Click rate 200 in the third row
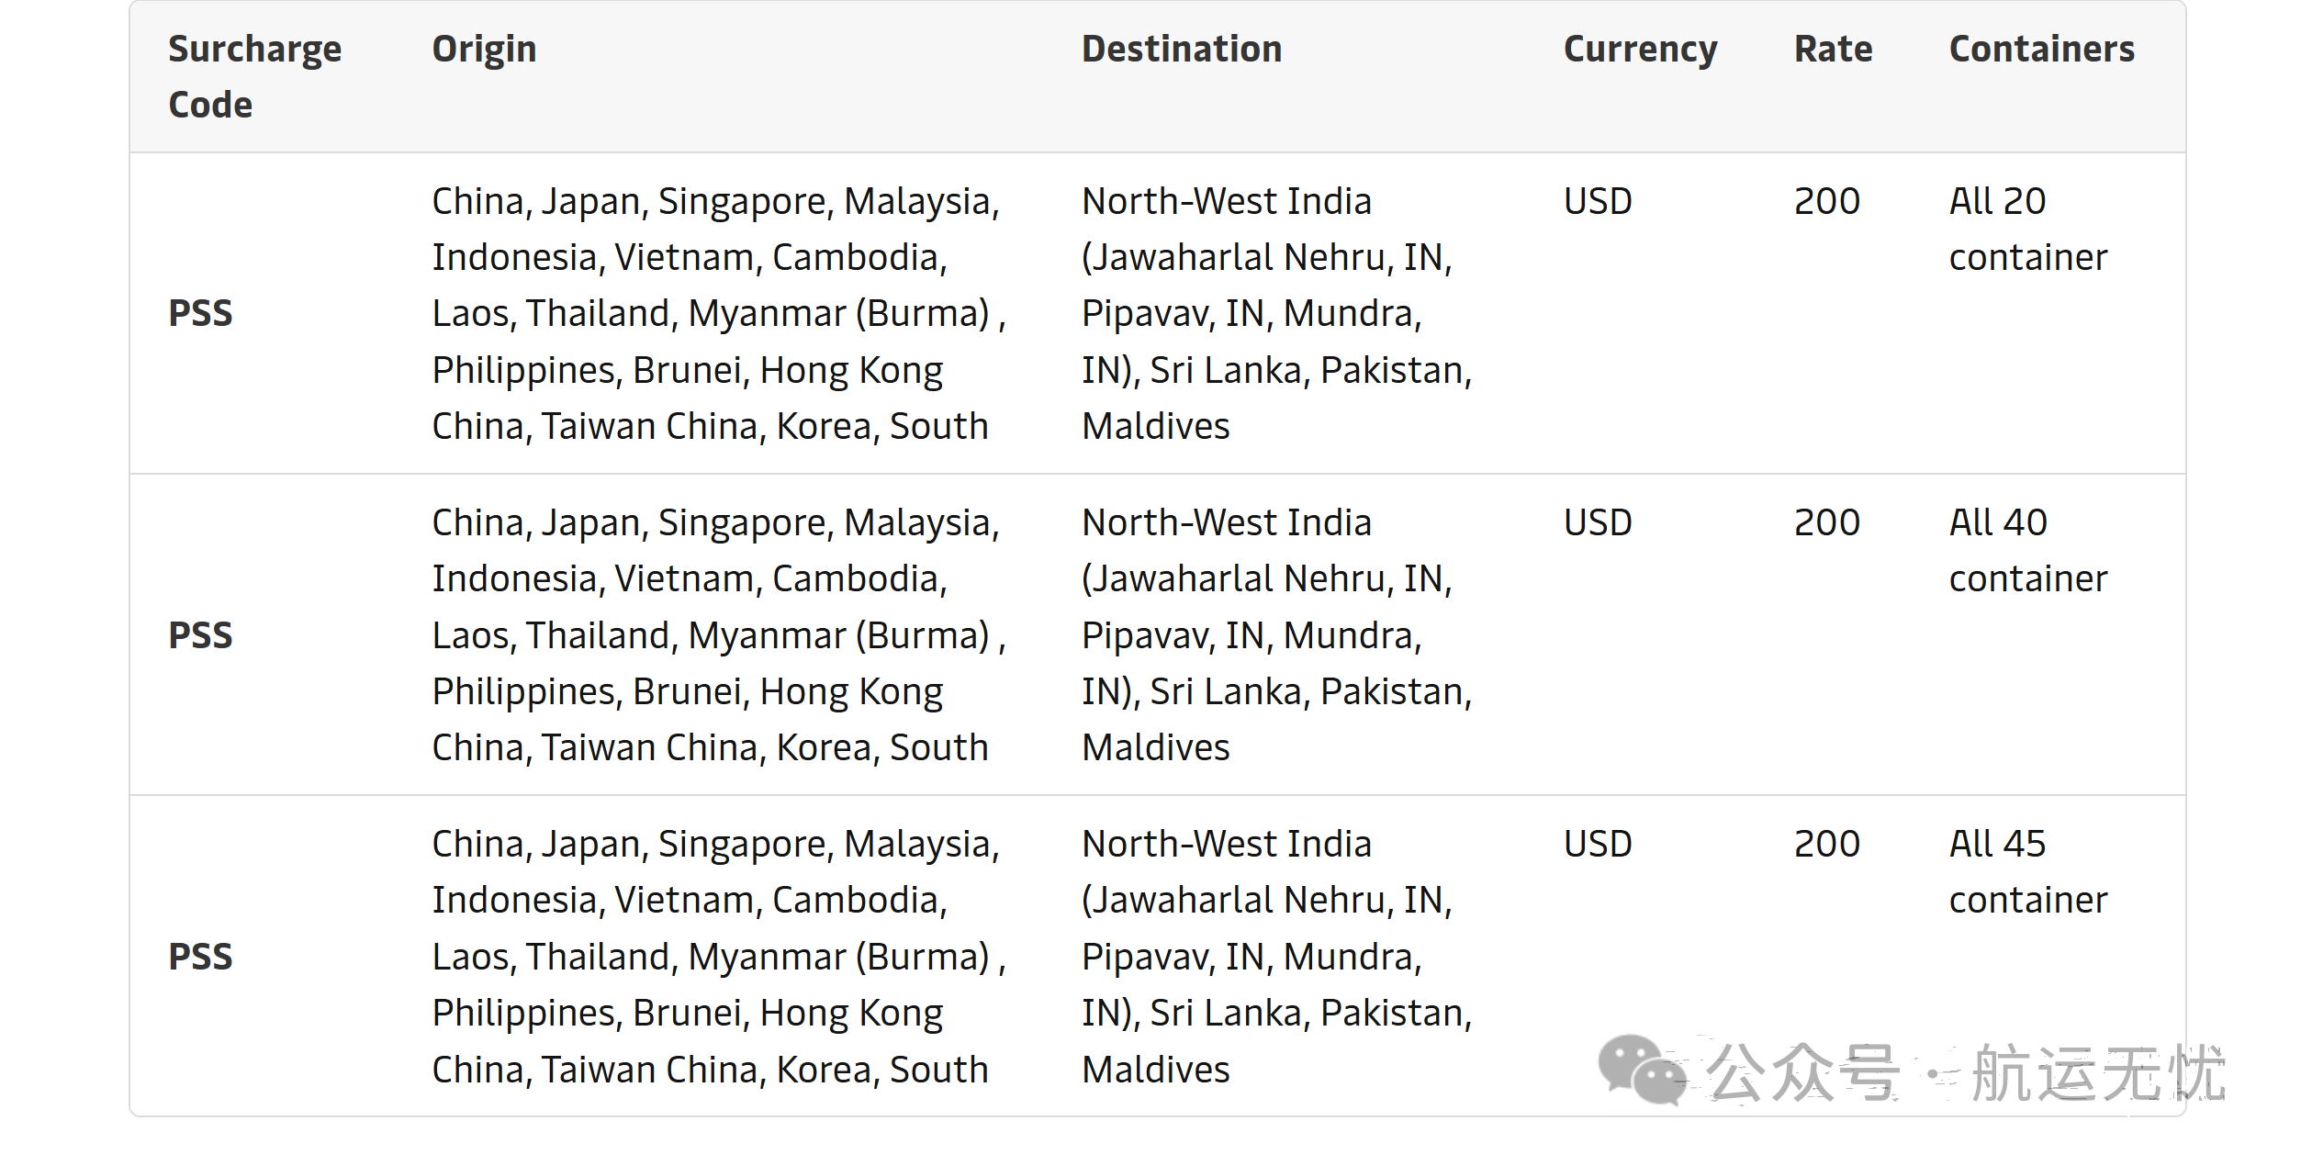The height and width of the screenshot is (1166, 2301). tap(1826, 844)
